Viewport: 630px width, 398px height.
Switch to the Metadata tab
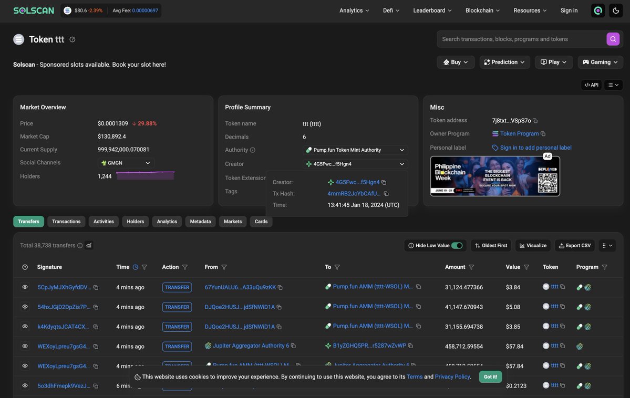pyautogui.click(x=201, y=222)
